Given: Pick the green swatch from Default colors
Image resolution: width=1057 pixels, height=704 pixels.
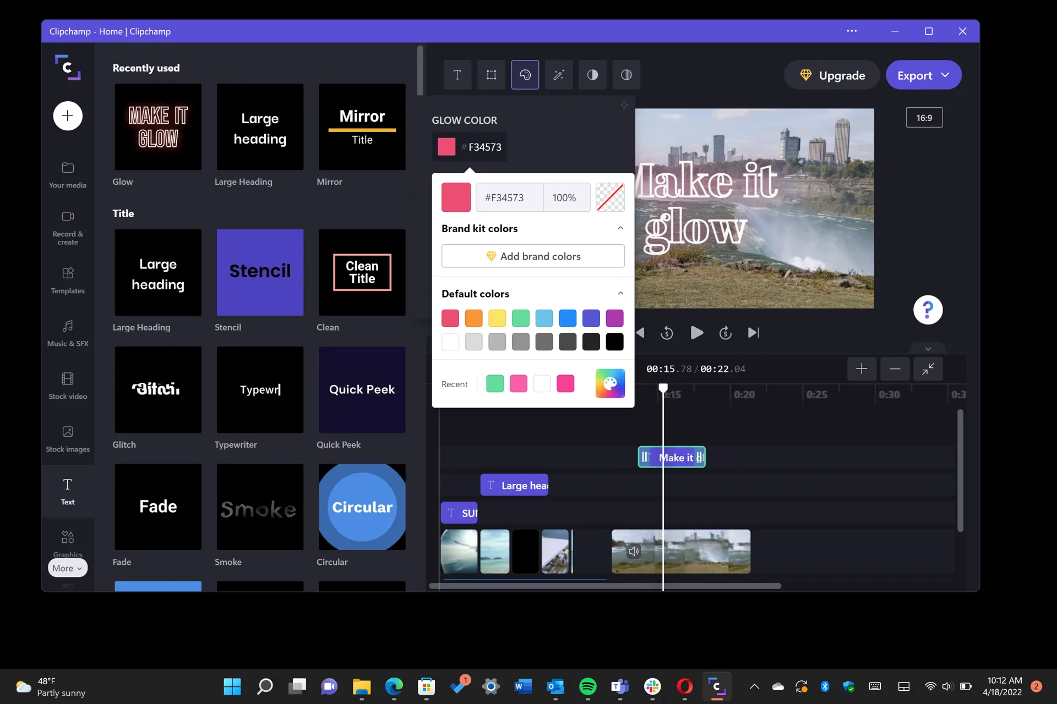Looking at the screenshot, I should tap(520, 318).
